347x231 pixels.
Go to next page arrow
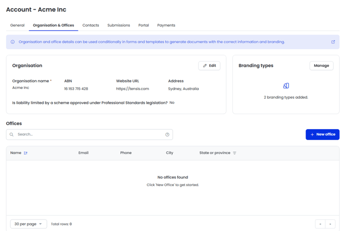(330, 224)
